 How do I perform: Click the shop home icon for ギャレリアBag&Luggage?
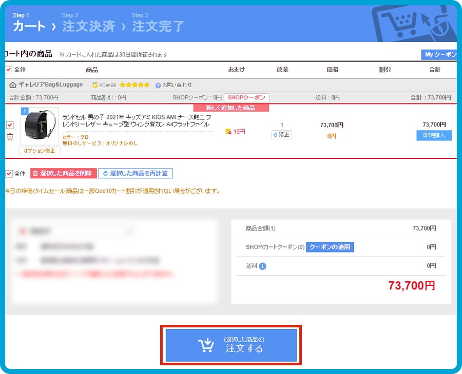pyautogui.click(x=13, y=85)
